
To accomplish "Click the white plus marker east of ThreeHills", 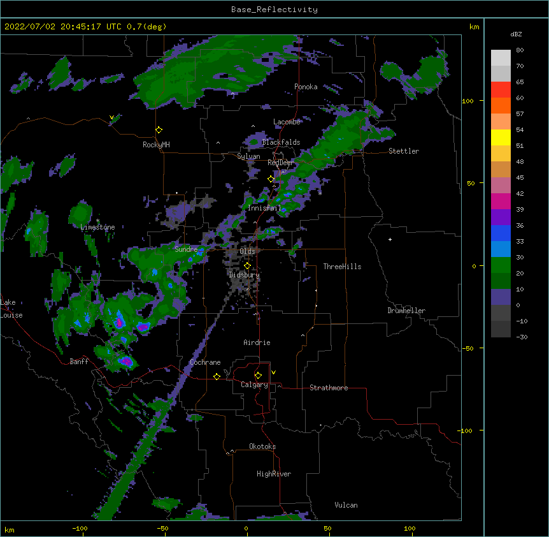I will [390, 239].
